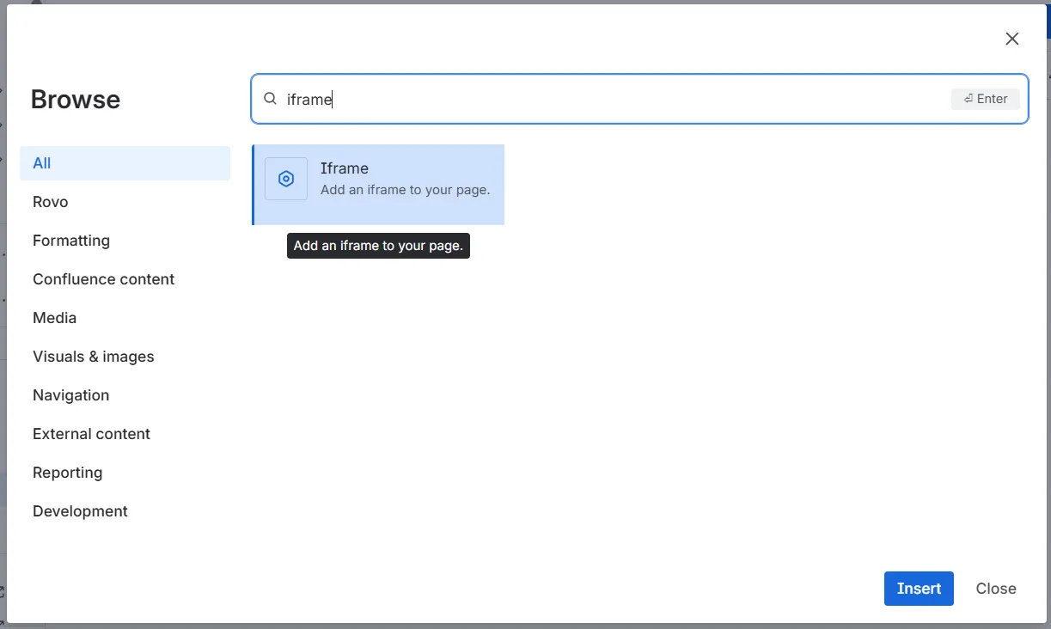Viewport: 1051px width, 629px height.
Task: Open the Reporting category
Action: (x=68, y=473)
